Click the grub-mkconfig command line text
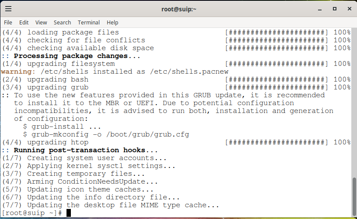357x219 pixels. [106, 134]
